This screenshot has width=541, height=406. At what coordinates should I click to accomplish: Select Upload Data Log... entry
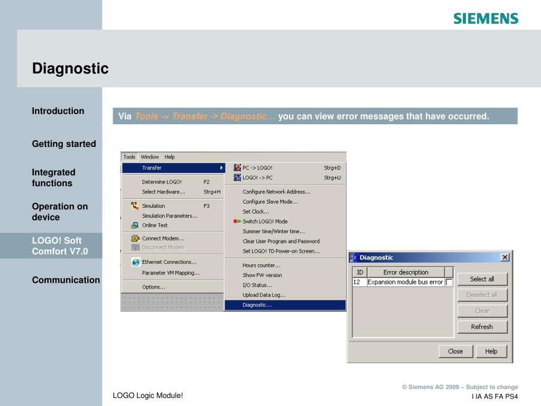tap(286, 295)
